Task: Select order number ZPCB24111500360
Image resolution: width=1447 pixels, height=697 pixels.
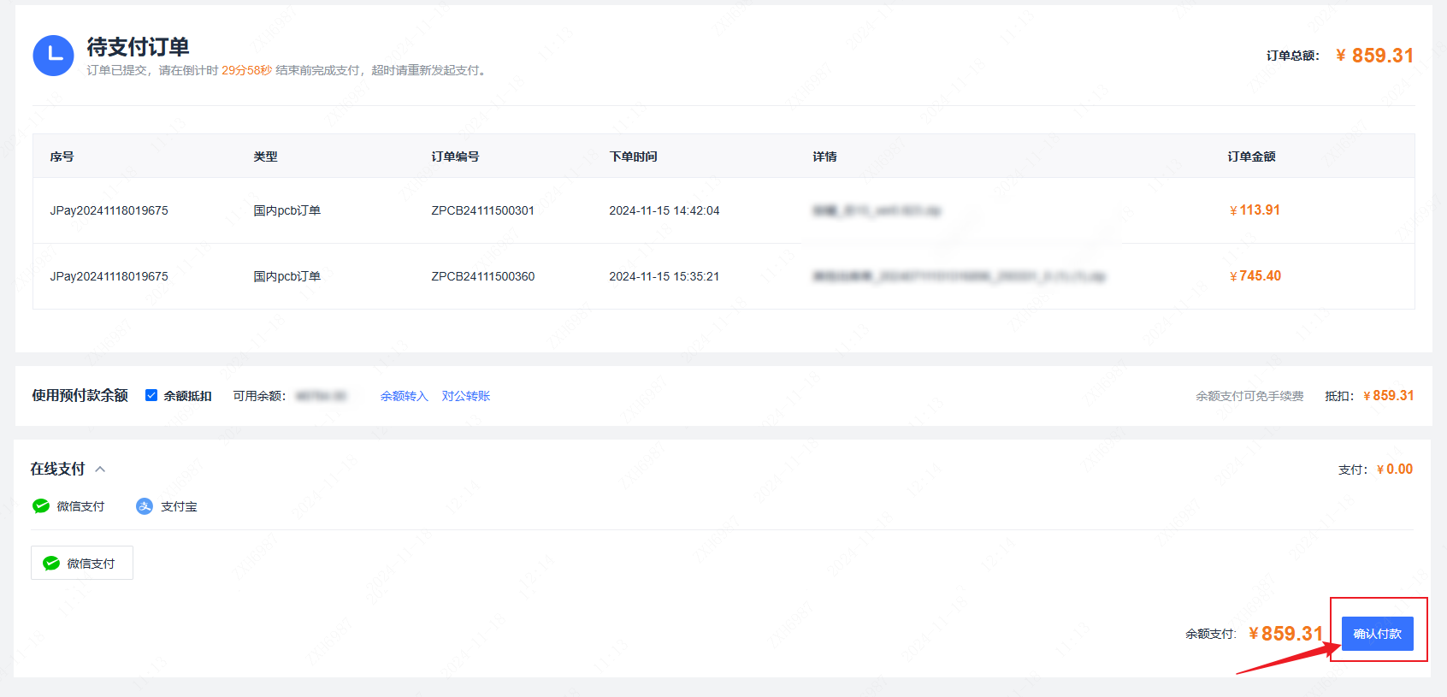Action: (x=482, y=276)
